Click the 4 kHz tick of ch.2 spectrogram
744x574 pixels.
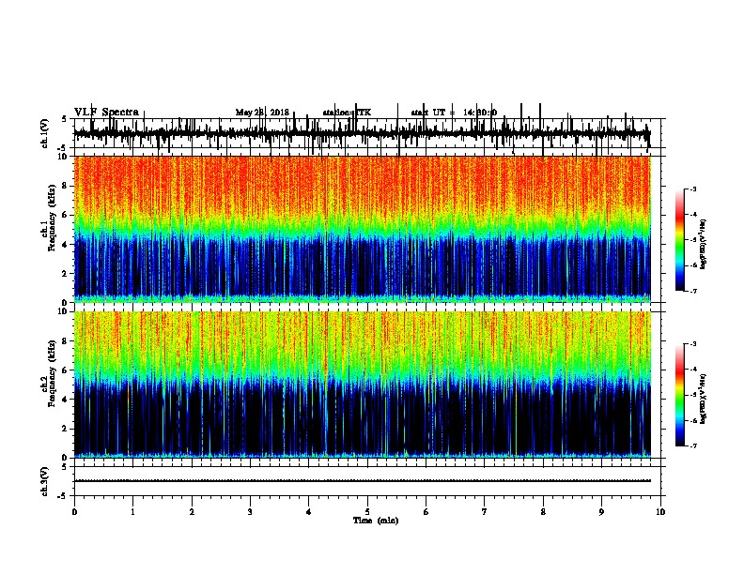[66, 400]
